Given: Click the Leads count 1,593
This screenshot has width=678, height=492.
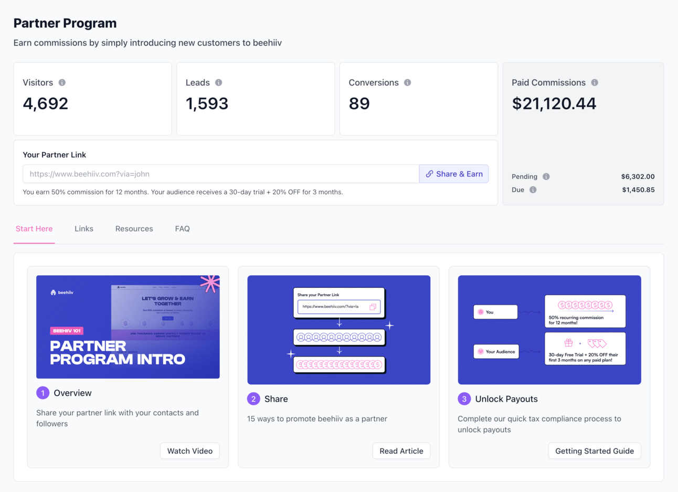Looking at the screenshot, I should pyautogui.click(x=207, y=103).
